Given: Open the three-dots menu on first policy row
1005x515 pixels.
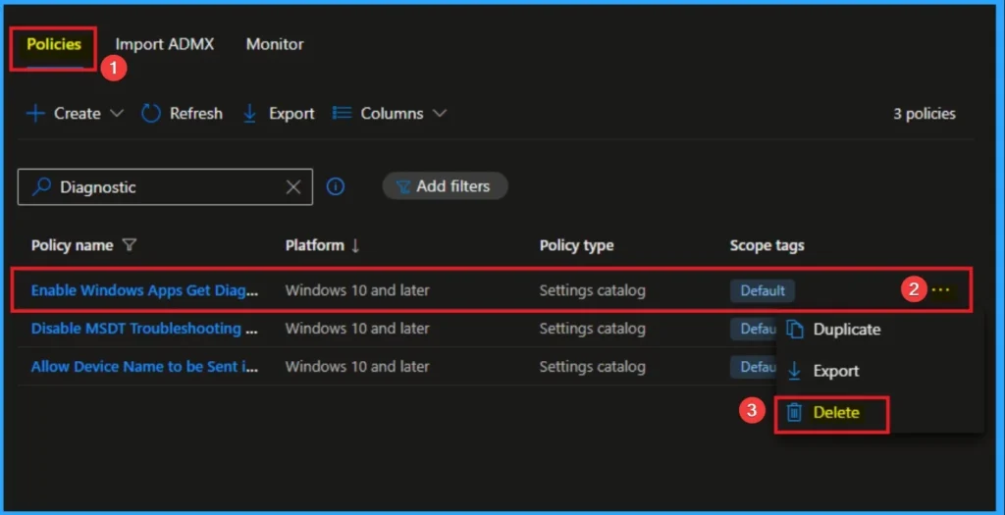Looking at the screenshot, I should (x=941, y=290).
